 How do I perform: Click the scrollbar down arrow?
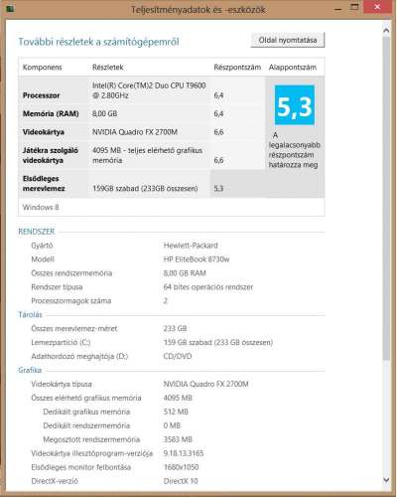[x=386, y=479]
